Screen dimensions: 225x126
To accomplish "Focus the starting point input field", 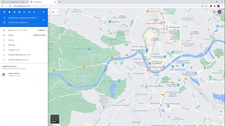I will pyautogui.click(x=22, y=18).
